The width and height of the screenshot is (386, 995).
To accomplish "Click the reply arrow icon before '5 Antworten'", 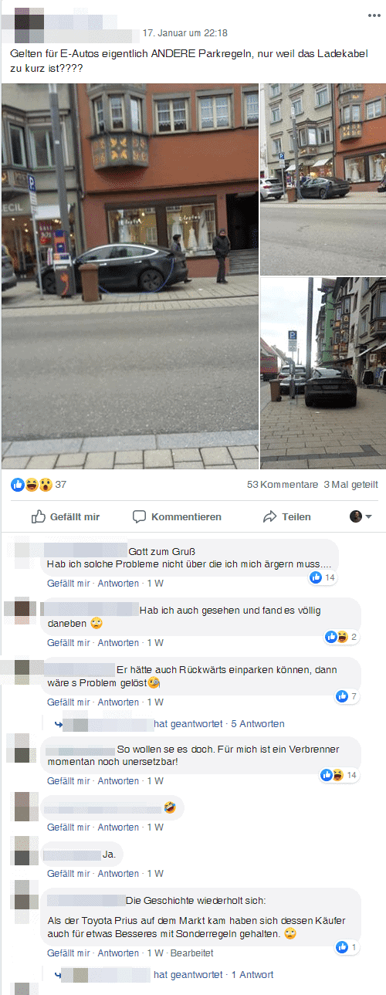I will coord(58,724).
